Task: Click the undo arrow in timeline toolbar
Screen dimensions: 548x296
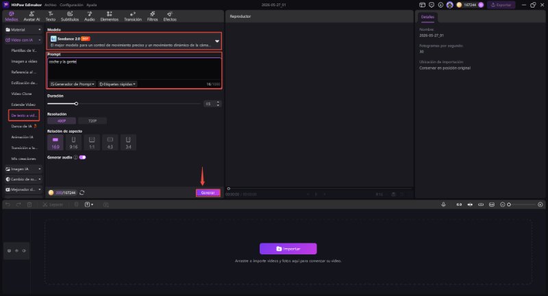Action: click(x=8, y=204)
